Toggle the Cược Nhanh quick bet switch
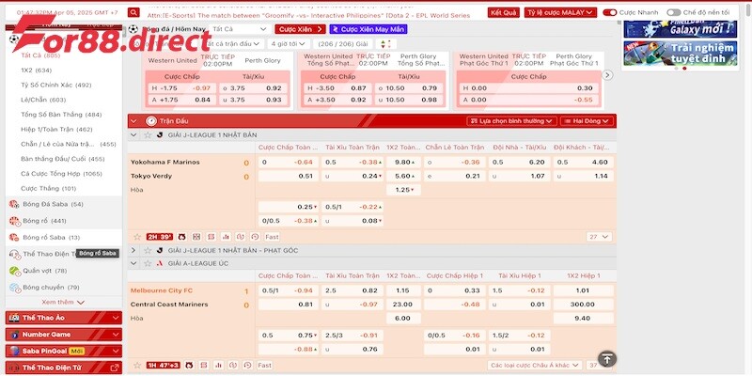Image resolution: width=752 pixels, height=376 pixels. click(611, 13)
